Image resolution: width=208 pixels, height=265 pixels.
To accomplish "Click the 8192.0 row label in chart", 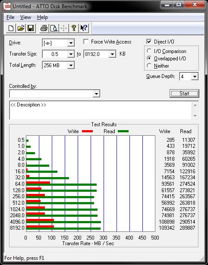I will [17, 228].
